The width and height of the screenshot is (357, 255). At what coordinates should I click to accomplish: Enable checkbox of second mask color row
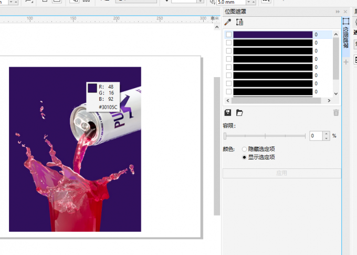pyautogui.click(x=229, y=42)
